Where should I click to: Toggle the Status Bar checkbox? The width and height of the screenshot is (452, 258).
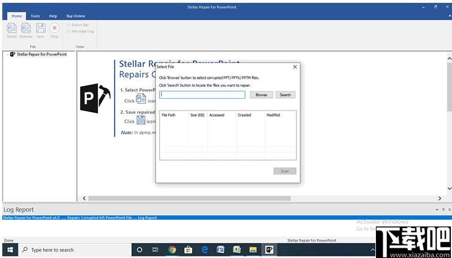coord(68,25)
